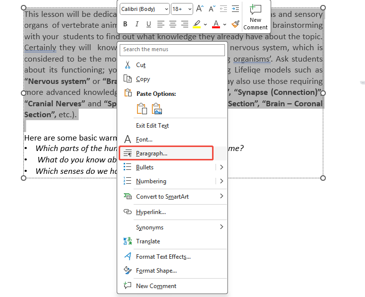Click Numbering menu entry
The width and height of the screenshot is (365, 297).
tap(167, 181)
